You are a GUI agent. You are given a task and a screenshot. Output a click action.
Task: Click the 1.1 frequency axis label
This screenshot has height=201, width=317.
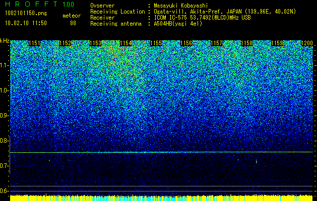coord(4,65)
